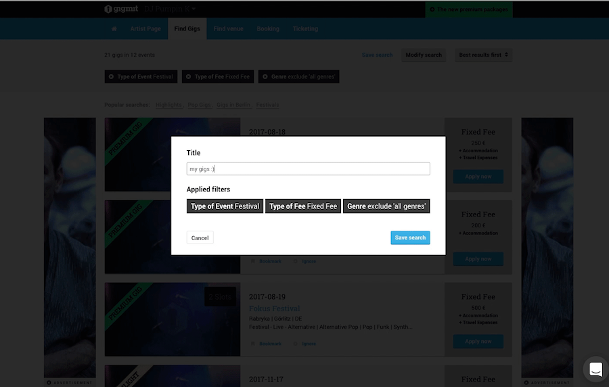Open the Pop Gigs popular search
Viewport: 609px width, 387px height.
(x=199, y=105)
